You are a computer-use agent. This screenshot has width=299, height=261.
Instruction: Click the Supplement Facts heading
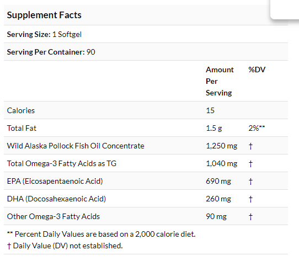pos(44,15)
